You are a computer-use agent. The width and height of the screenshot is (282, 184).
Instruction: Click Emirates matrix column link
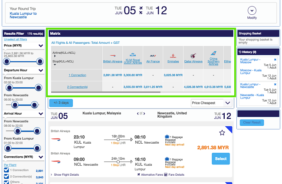tap(173, 62)
